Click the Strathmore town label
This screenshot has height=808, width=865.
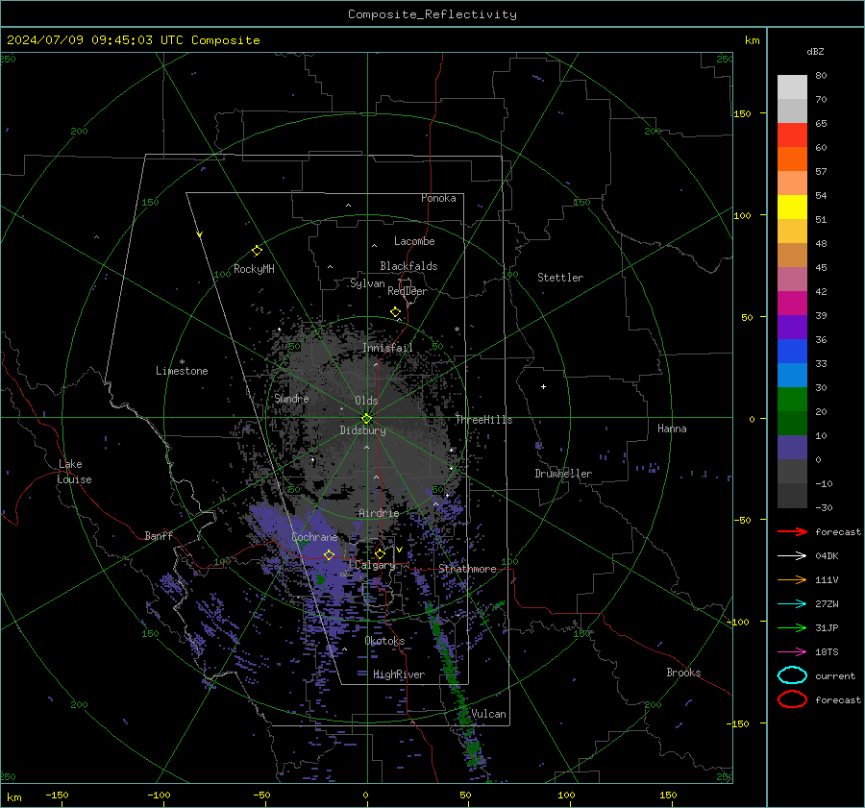point(467,569)
